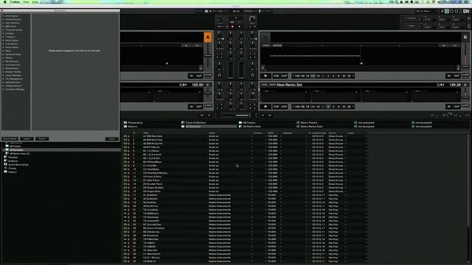The height and width of the screenshot is (265, 472).
Task: Toggle loop ACTIVE on Deck B
Action: 465,75
